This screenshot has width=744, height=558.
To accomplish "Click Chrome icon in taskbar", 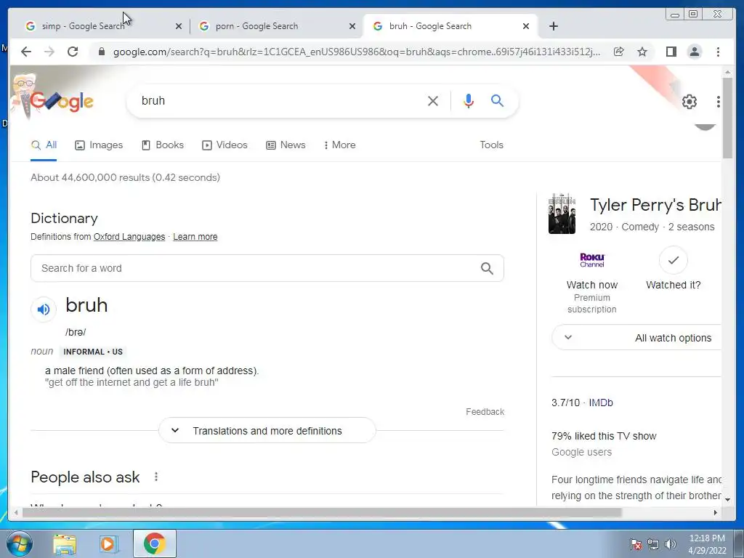I will [155, 543].
